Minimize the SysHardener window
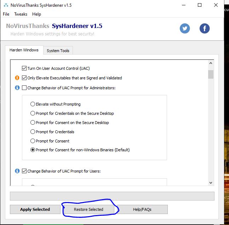 tap(184, 5)
